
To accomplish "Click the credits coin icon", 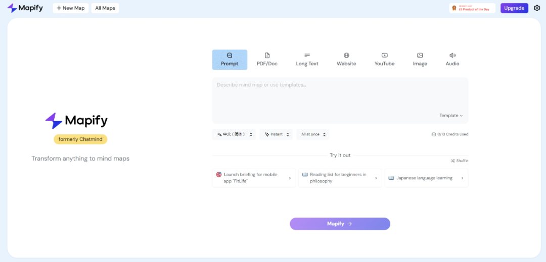I will coord(434,134).
